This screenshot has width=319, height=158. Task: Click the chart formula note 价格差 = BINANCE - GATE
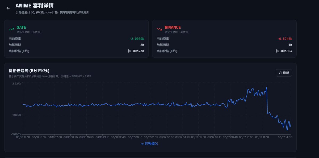(76, 76)
